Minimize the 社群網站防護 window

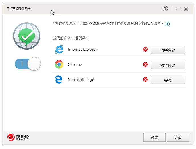point(178,9)
